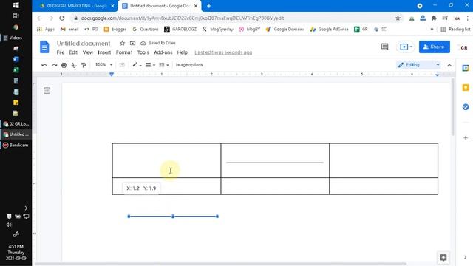Open the GAROBLOGZ bookmark
473x266 pixels.
click(180, 30)
